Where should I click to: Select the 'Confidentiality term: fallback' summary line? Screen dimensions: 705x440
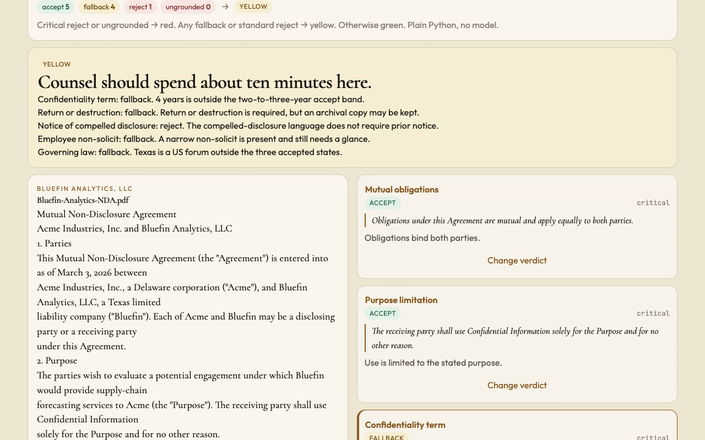(201, 100)
